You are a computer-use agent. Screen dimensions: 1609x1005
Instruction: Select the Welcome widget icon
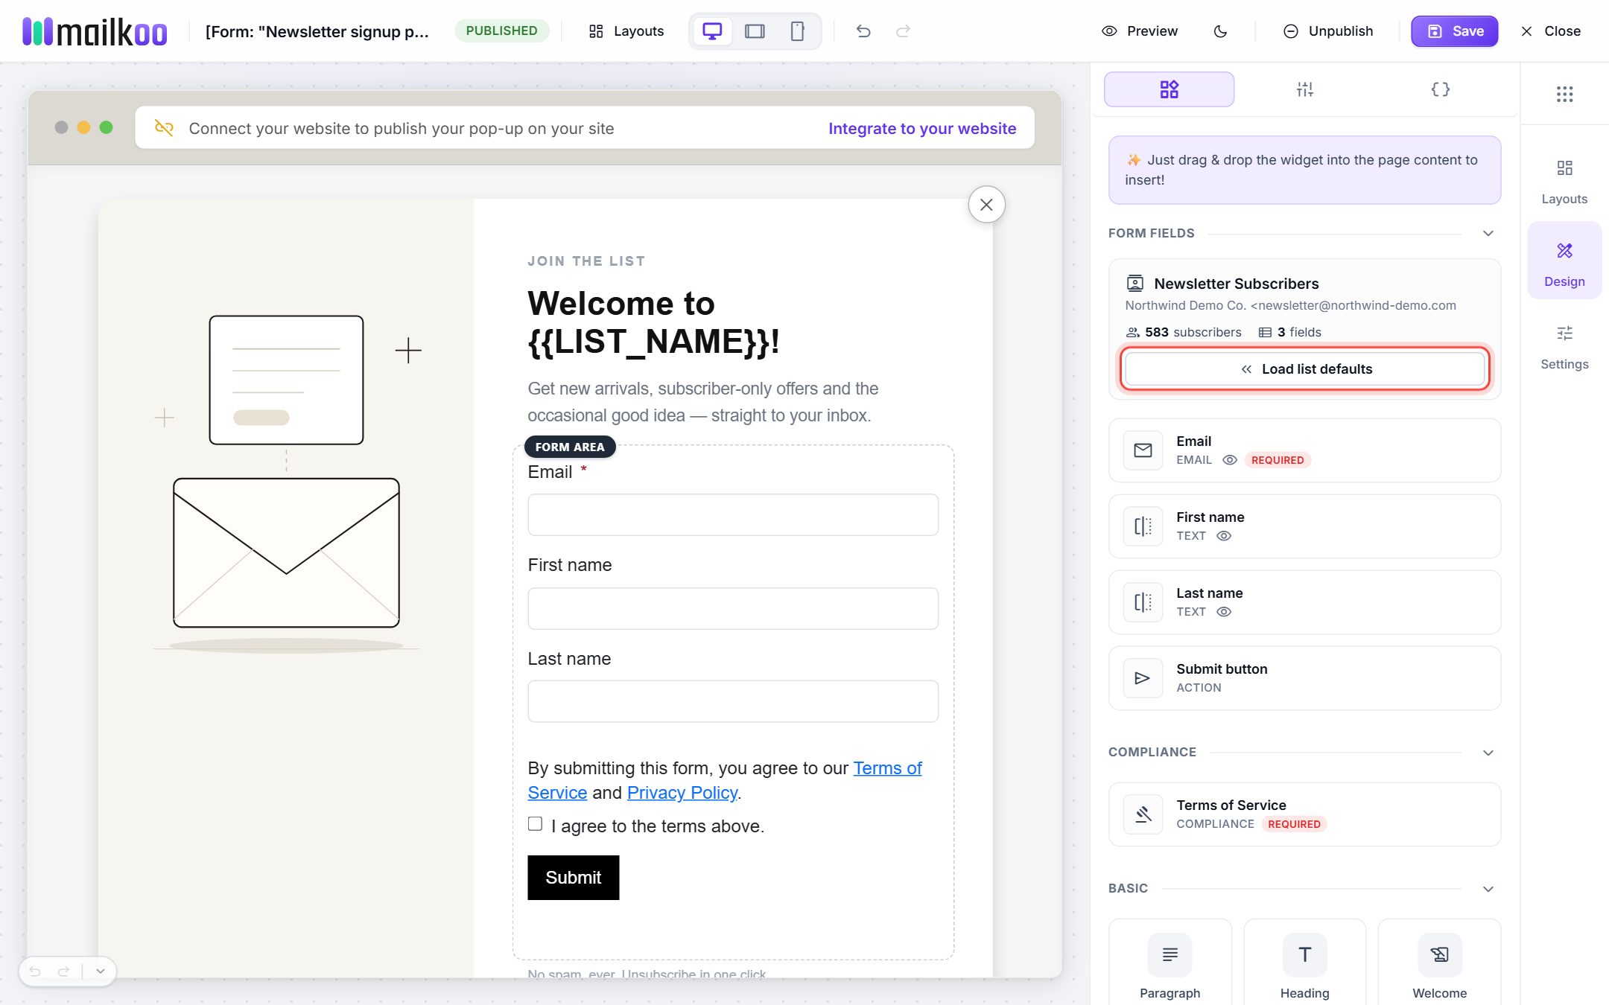coord(1439,954)
